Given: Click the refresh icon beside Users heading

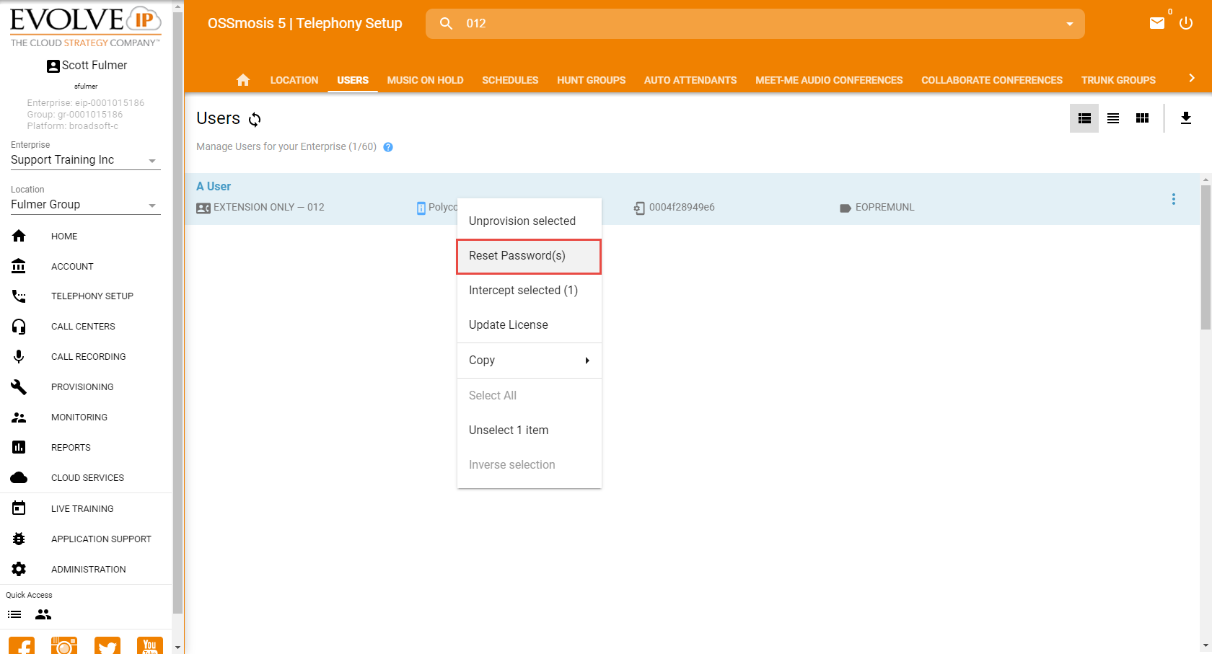Looking at the screenshot, I should pyautogui.click(x=255, y=119).
